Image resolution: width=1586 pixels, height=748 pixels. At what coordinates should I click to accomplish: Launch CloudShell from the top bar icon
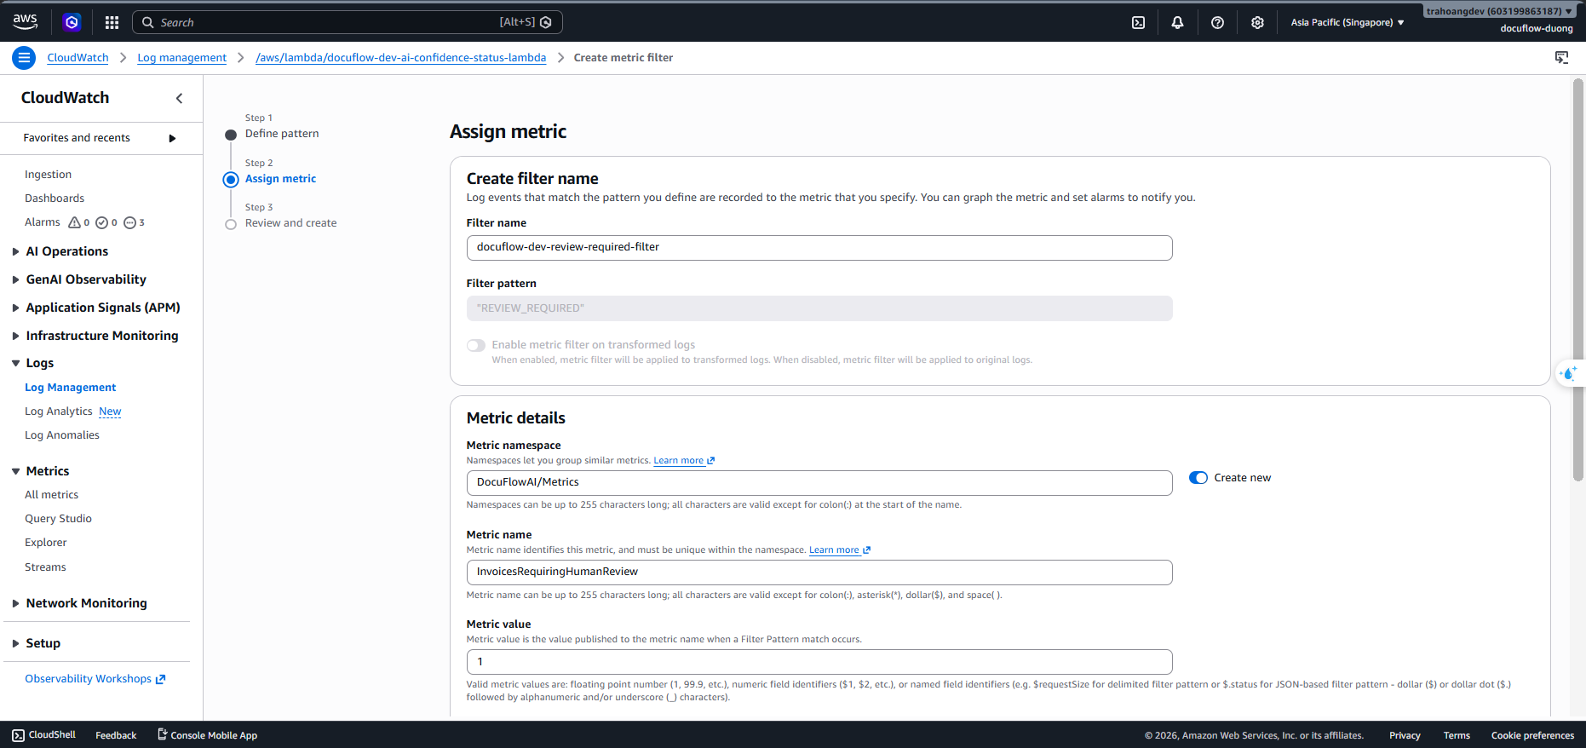click(1138, 22)
